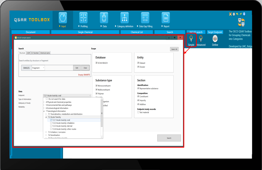Expand 5 Environmental fate and pathways

tap(44, 105)
